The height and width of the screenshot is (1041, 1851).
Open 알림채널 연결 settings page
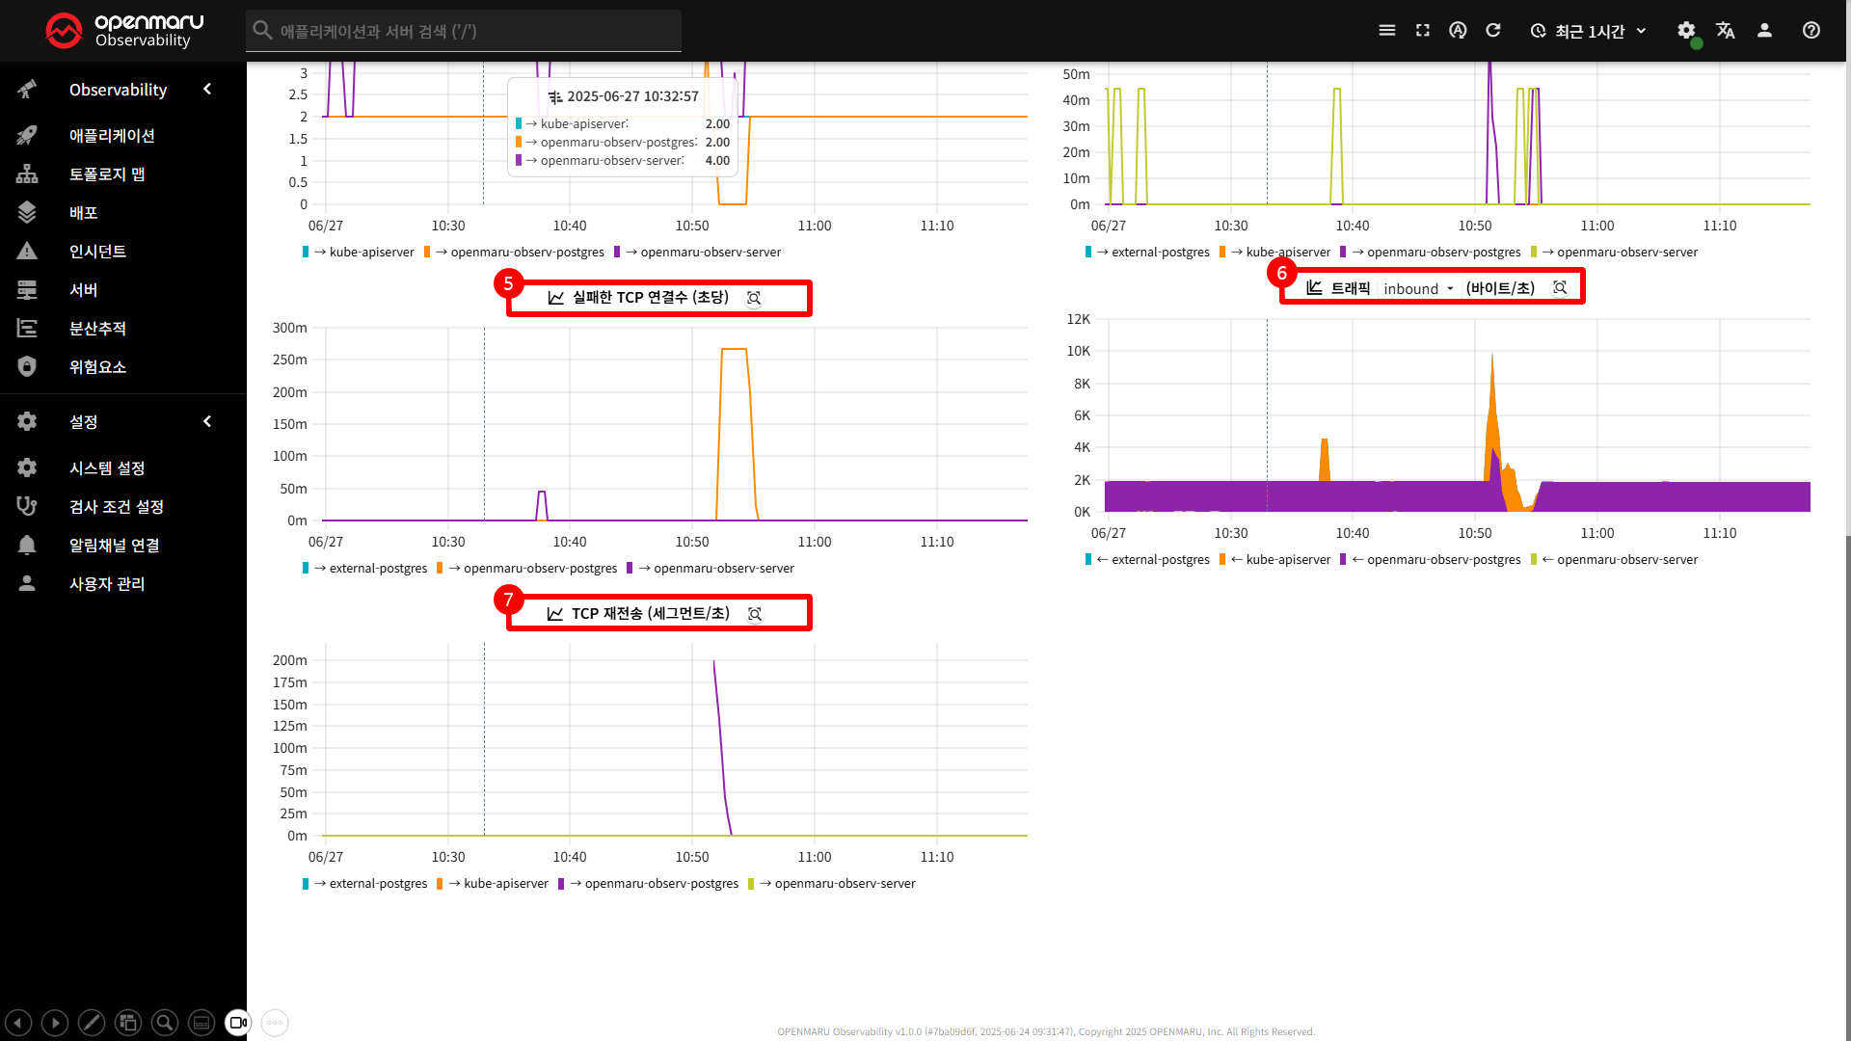pos(114,546)
